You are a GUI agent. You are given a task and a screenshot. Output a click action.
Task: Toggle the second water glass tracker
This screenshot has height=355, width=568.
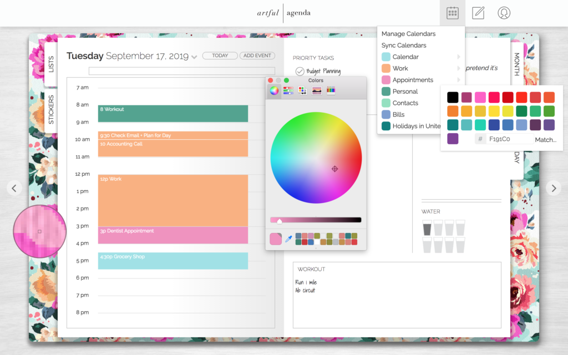[438, 228]
